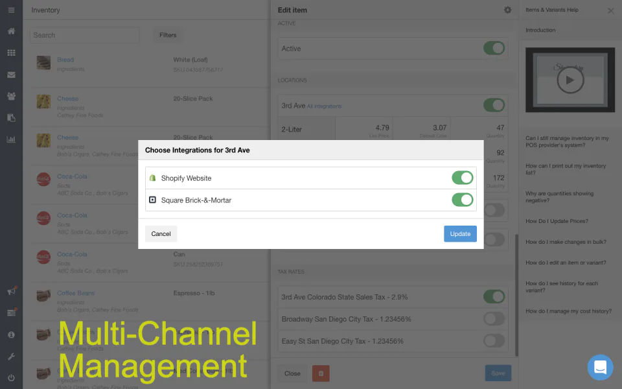The image size is (622, 389).
Task: Click the inventory Search field
Action: [x=84, y=35]
